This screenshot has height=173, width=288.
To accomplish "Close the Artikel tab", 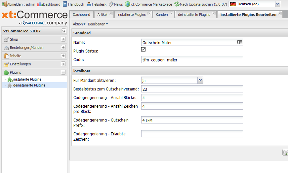I will tap(111, 14).
